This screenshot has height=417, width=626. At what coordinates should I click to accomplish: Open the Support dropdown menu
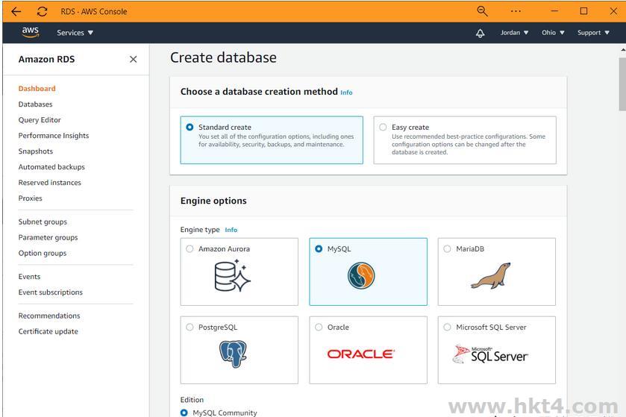tap(593, 33)
